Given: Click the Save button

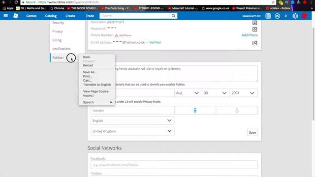Looking at the screenshot, I should pyautogui.click(x=252, y=132).
